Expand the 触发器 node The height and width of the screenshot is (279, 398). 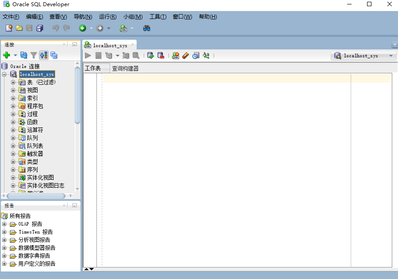coord(13,154)
